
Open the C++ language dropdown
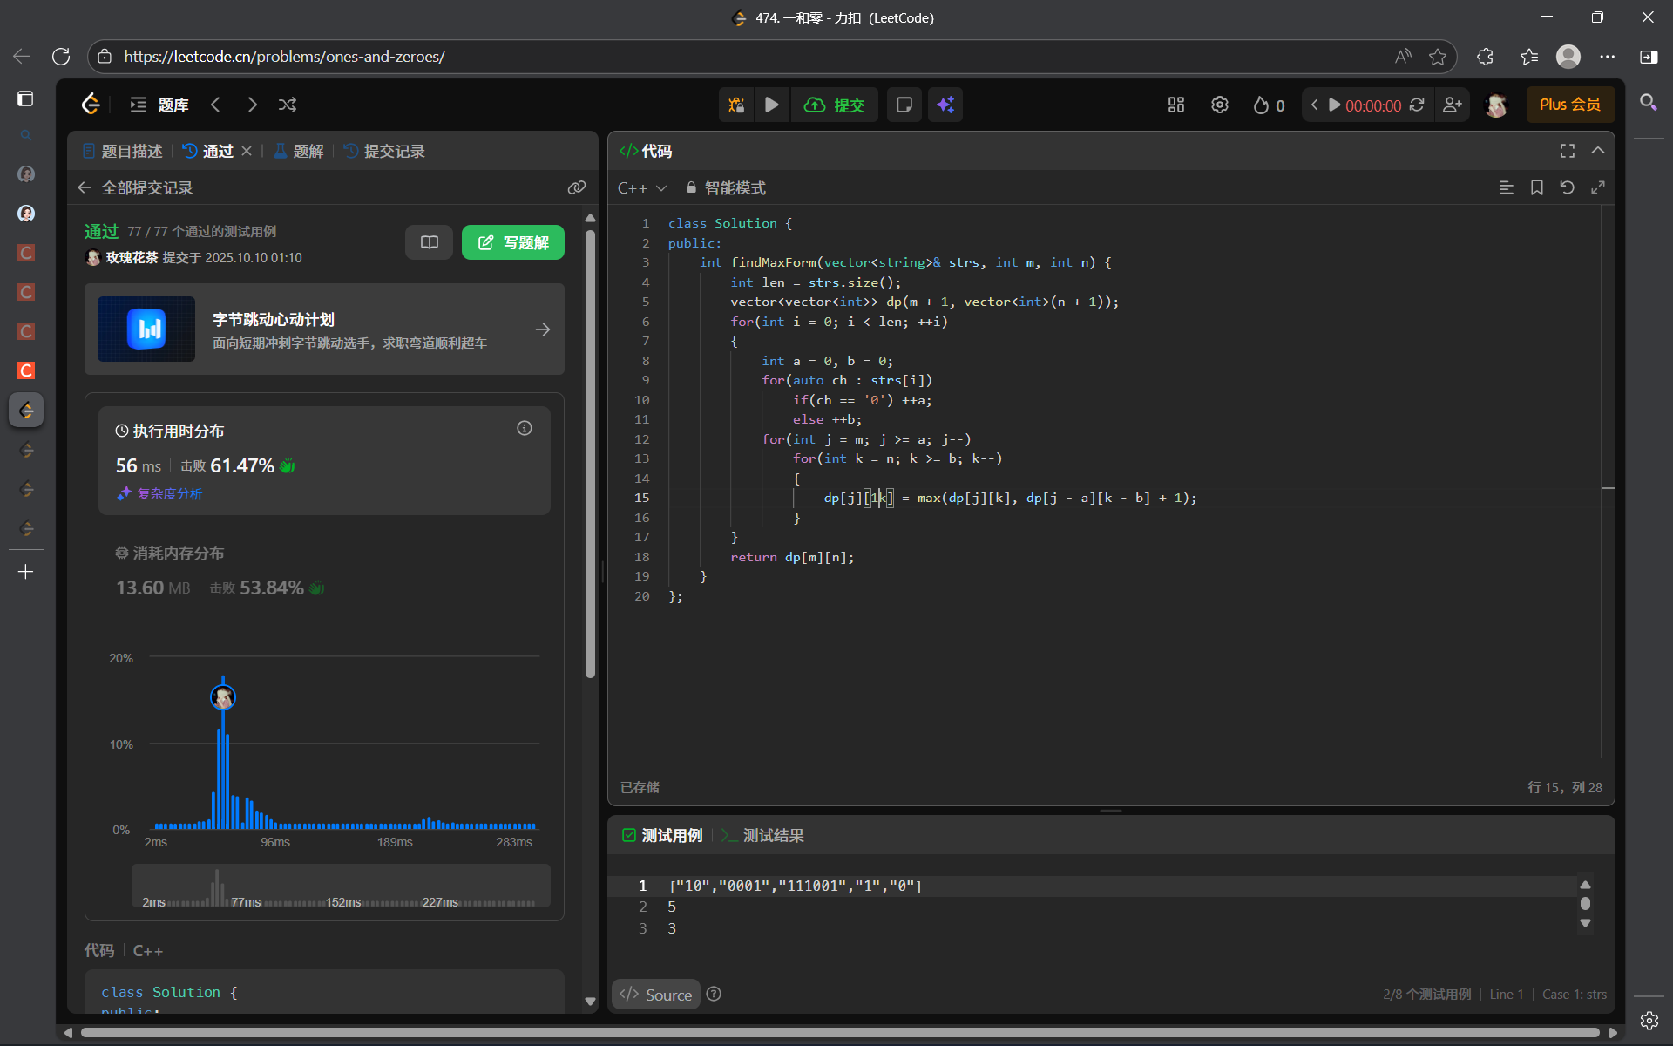coord(642,187)
